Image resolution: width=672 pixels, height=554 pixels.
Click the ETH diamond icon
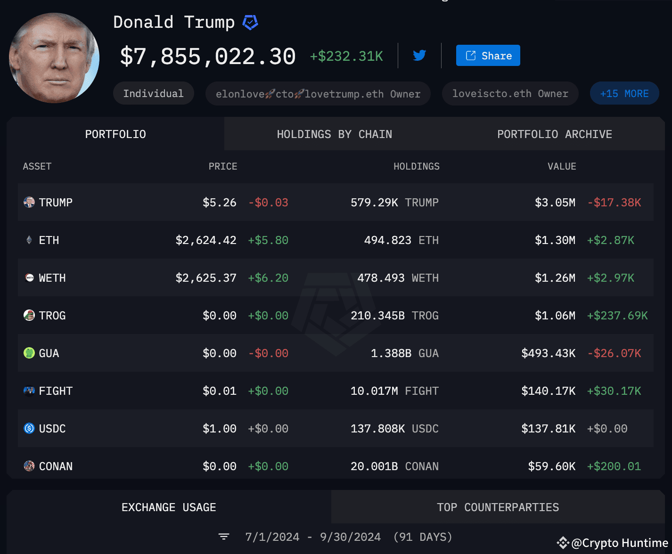[x=29, y=240]
